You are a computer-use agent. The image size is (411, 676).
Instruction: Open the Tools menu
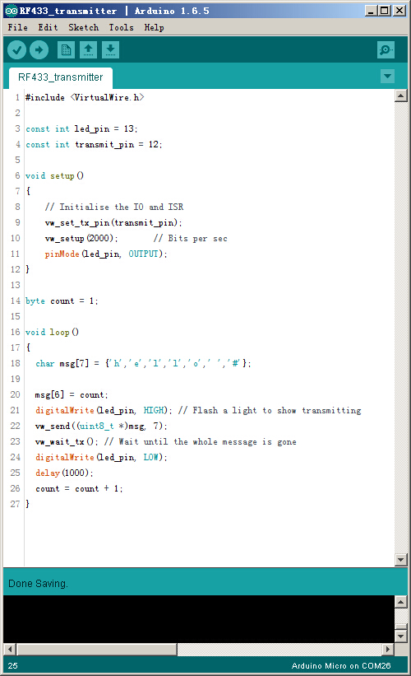(x=121, y=28)
